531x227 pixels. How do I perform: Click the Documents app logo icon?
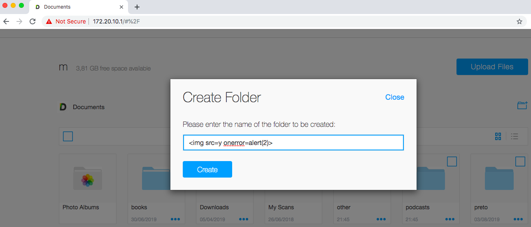(63, 107)
